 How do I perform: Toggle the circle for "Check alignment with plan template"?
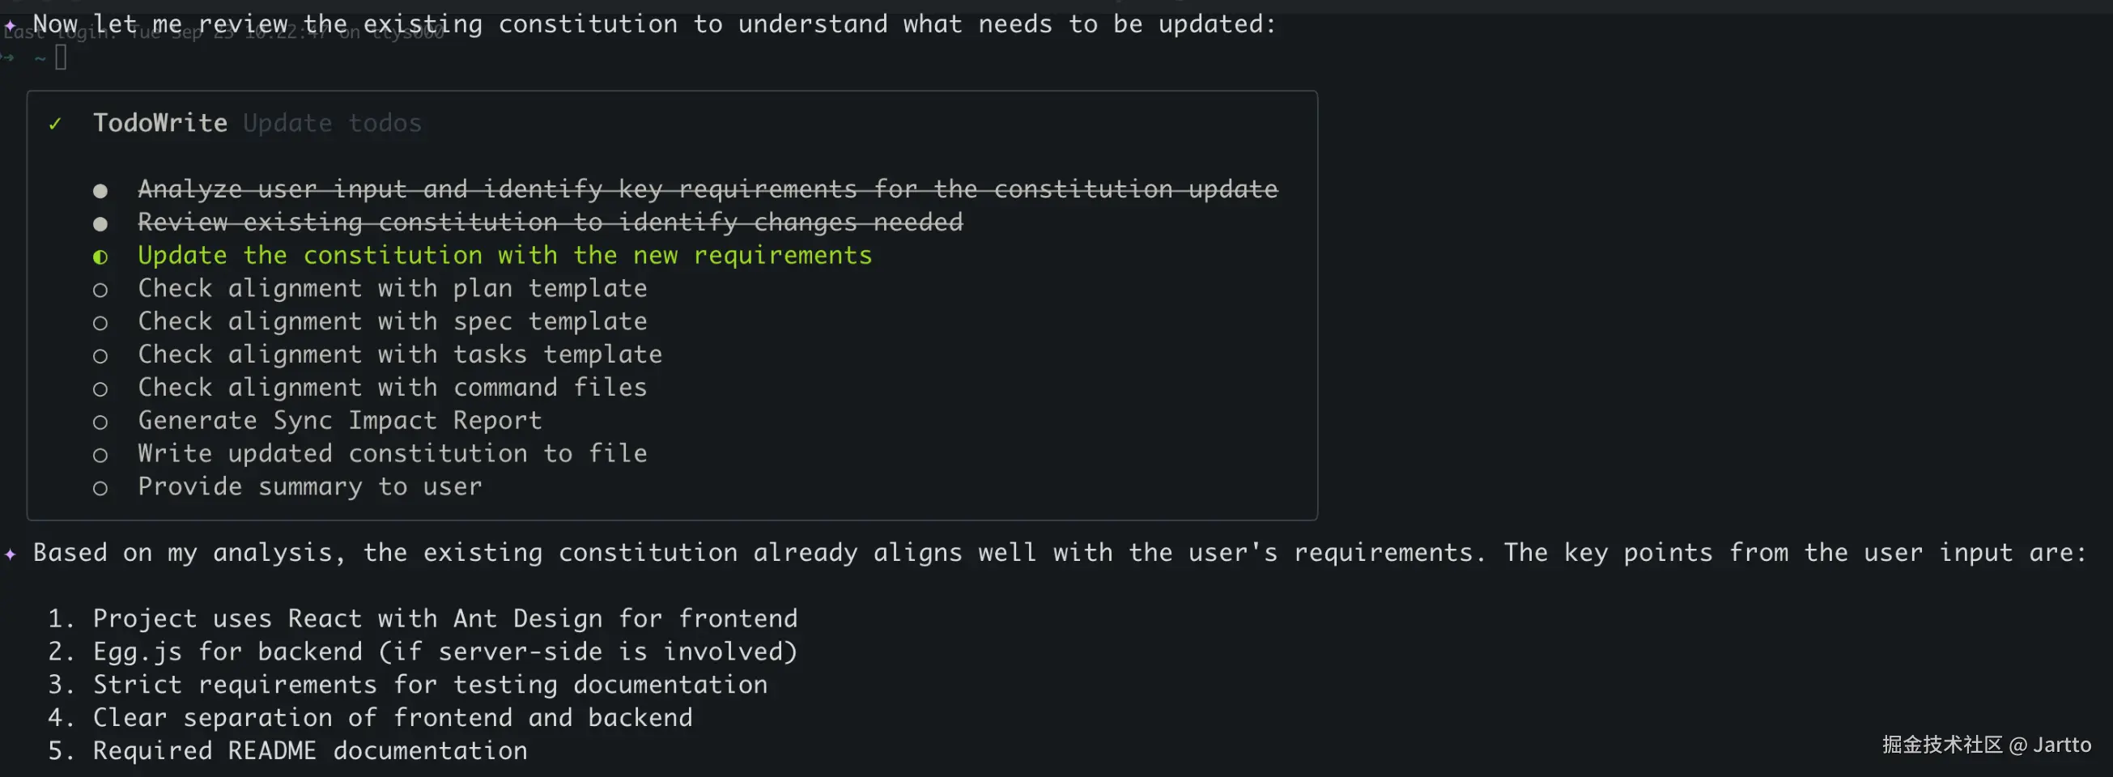[x=100, y=291]
